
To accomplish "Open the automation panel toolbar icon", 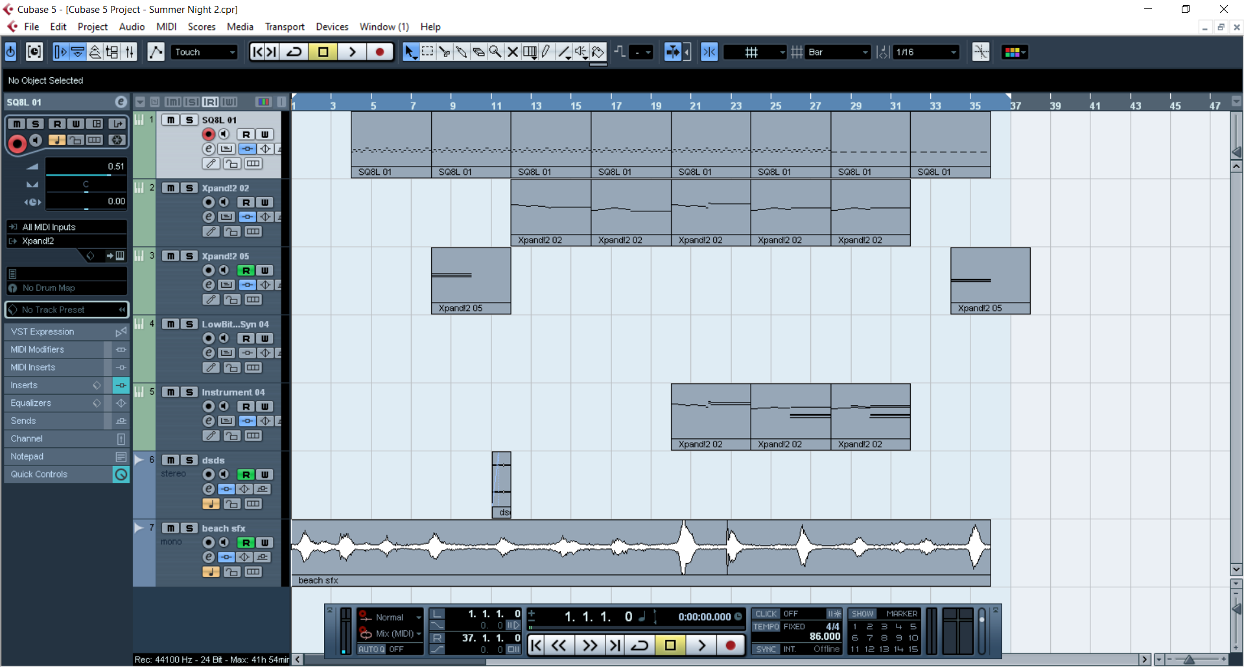I will point(156,52).
